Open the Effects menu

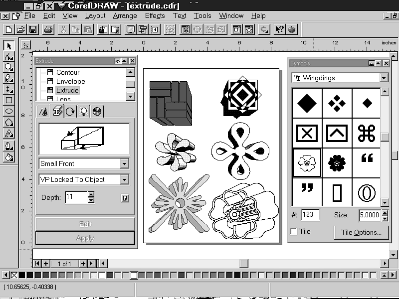pyautogui.click(x=155, y=16)
